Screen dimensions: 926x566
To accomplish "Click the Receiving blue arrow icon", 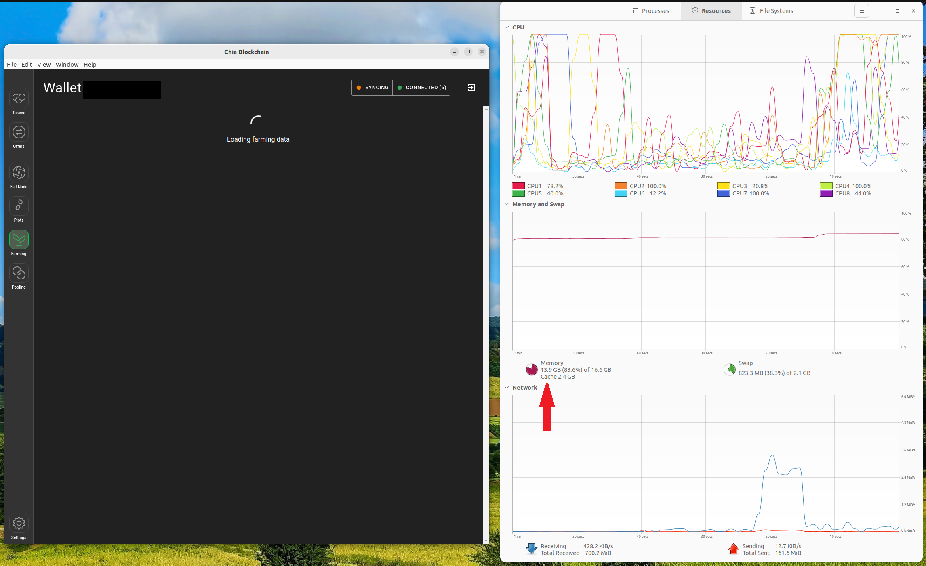I will pyautogui.click(x=531, y=549).
